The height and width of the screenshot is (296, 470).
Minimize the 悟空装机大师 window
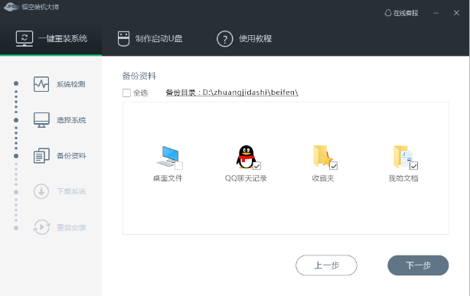tap(436, 13)
